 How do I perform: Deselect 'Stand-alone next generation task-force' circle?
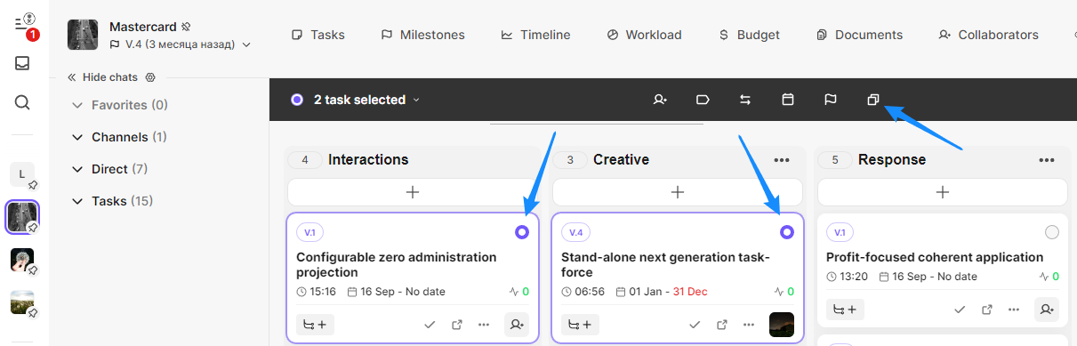click(787, 232)
